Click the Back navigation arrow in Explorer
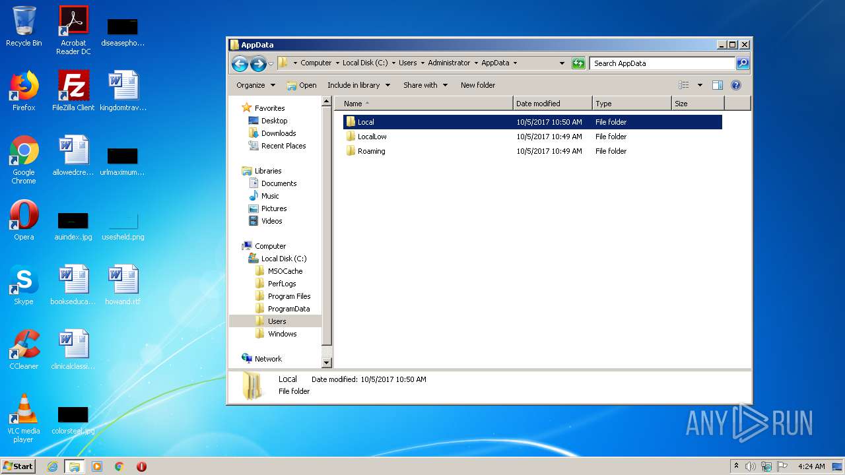 pos(240,63)
